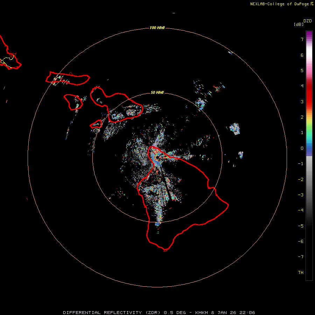Click the -3 value on color scale
315x315 pixels.
[301, 195]
